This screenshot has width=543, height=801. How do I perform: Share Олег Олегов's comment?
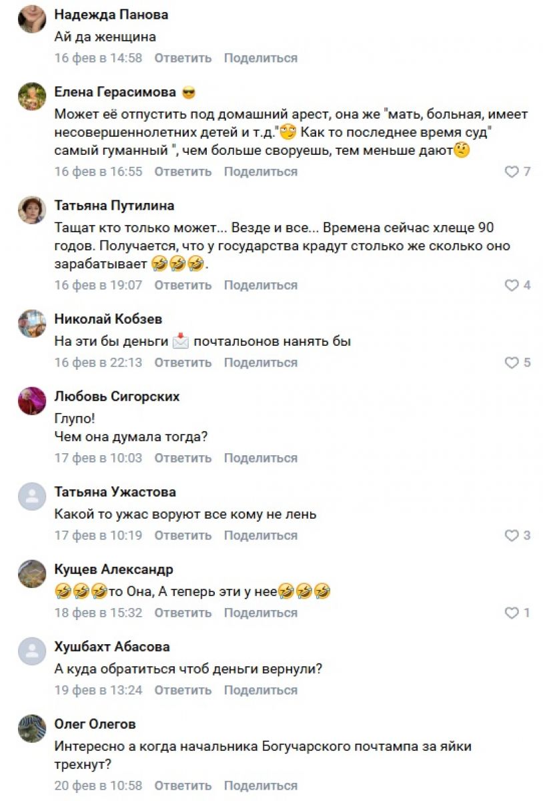click(260, 786)
